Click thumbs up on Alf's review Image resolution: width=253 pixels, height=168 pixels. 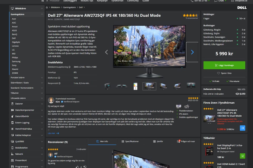tap(77, 167)
